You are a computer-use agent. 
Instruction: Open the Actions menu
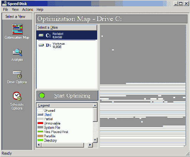click(x=28, y=9)
